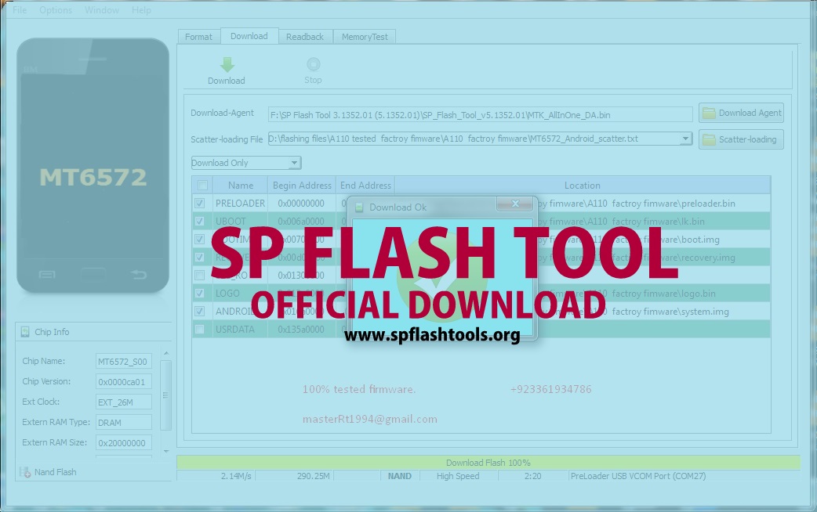Click the LOGO name cell
The height and width of the screenshot is (512, 817).
click(x=240, y=293)
